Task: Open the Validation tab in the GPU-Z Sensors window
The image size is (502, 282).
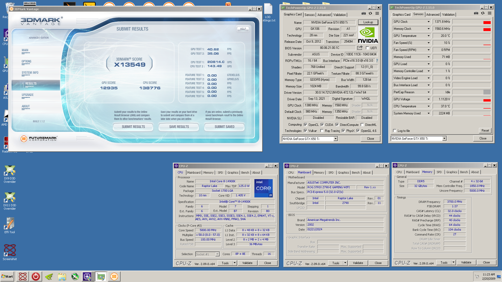Action: tap(448, 14)
